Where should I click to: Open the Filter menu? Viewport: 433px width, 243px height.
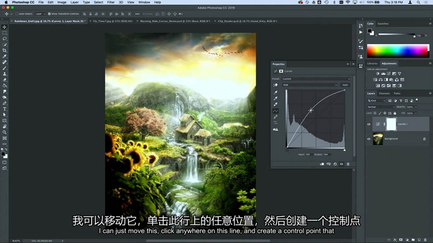111,2
